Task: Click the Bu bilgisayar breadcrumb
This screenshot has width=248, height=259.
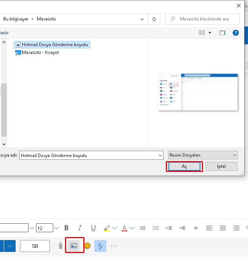Action: tap(16, 19)
